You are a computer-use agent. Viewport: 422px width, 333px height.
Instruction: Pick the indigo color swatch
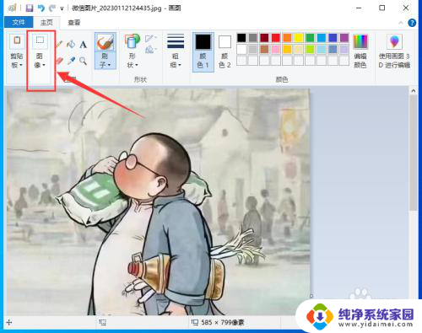point(333,38)
